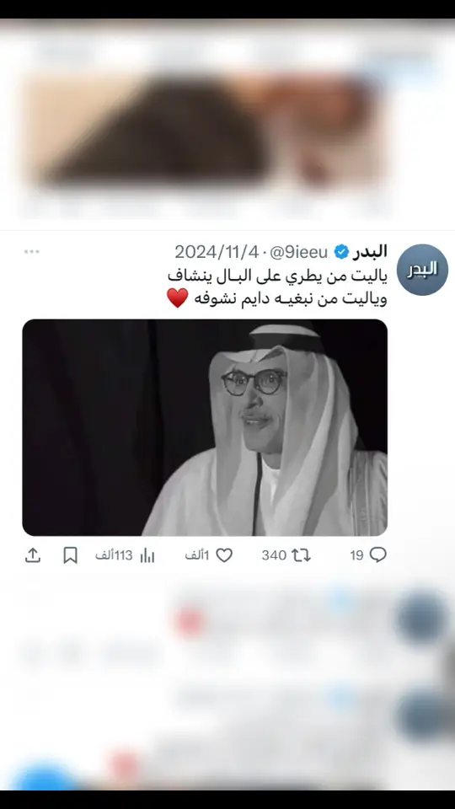The height and width of the screenshot is (809, 455).
Task: Click the red heart emoji in the tweet
Action: tap(178, 298)
